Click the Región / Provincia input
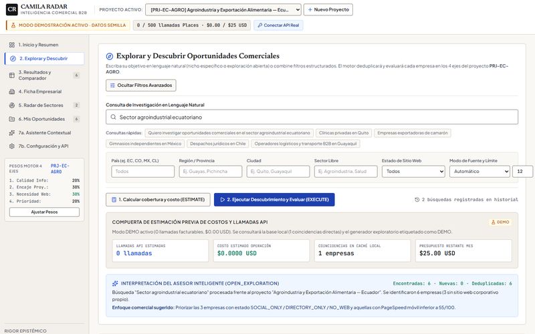 pyautogui.click(x=211, y=172)
